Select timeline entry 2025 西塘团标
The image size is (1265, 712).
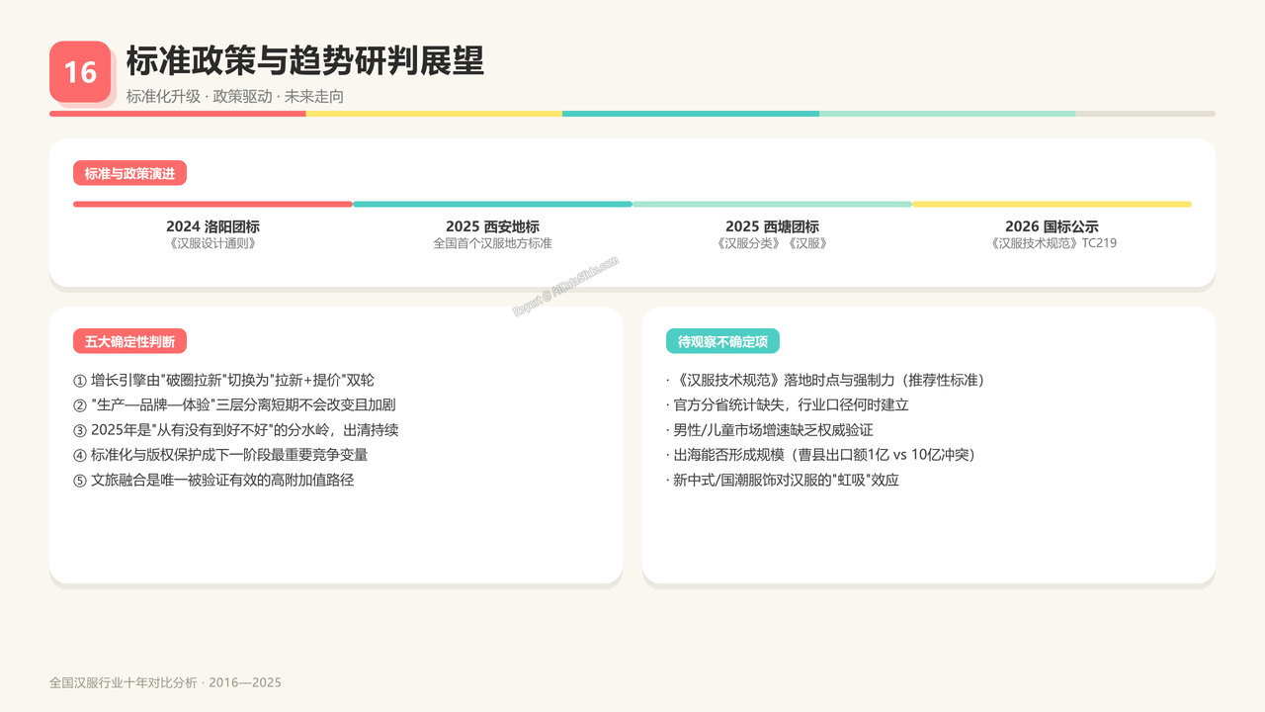(x=772, y=226)
